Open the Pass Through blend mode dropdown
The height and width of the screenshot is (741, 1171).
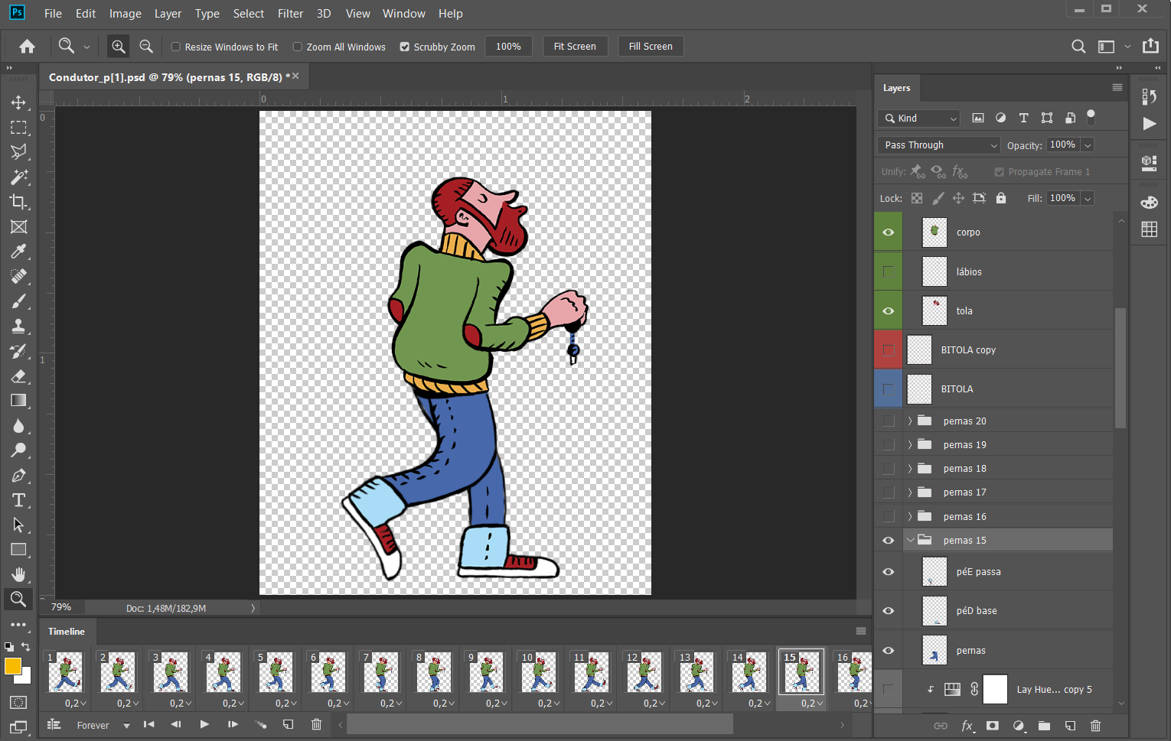(939, 145)
